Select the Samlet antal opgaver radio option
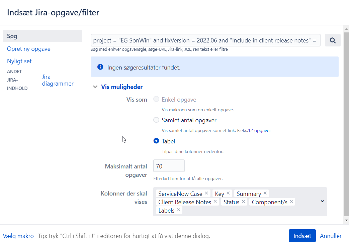The width and height of the screenshot is (349, 246). 156,120
